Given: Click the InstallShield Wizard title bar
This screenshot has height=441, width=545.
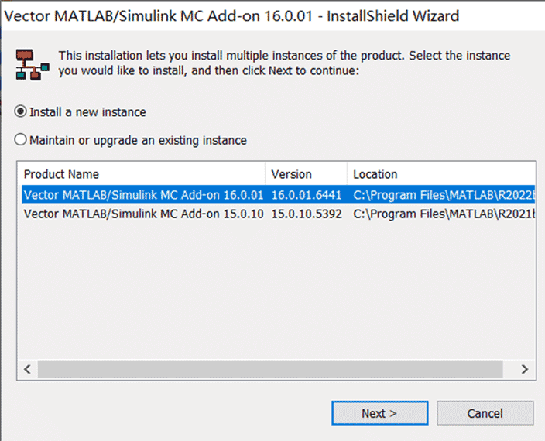Looking at the screenshot, I should (x=272, y=16).
